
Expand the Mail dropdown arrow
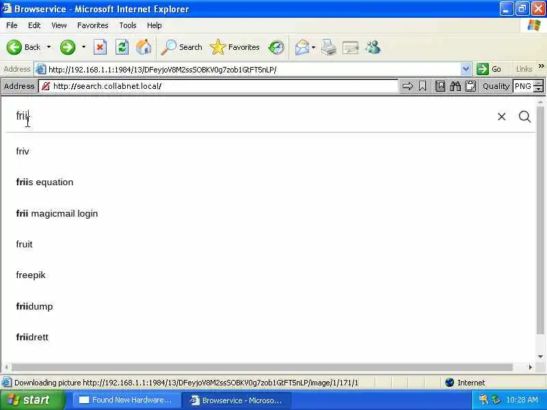click(x=313, y=47)
